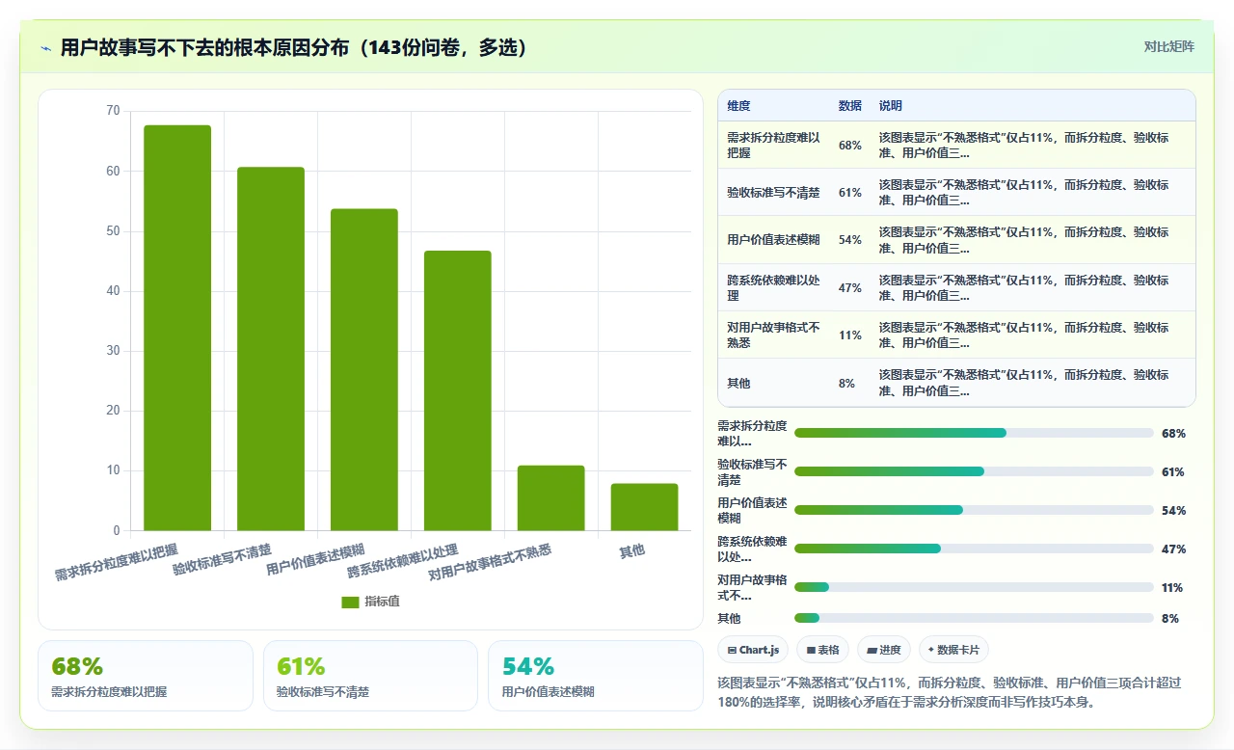Screen dimensions: 1234x750
Task: Click the 其他 bar in chart
Action: pos(644,507)
